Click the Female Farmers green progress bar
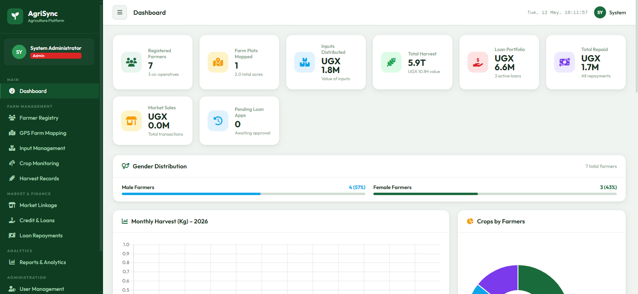The height and width of the screenshot is (294, 638). [x=426, y=194]
